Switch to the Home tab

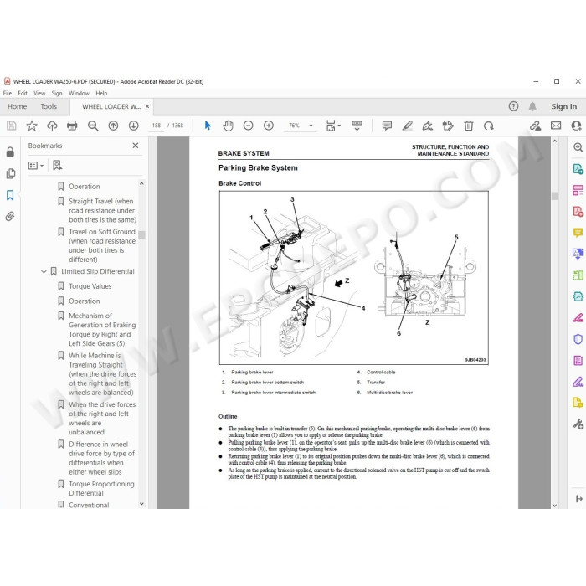pyautogui.click(x=18, y=106)
